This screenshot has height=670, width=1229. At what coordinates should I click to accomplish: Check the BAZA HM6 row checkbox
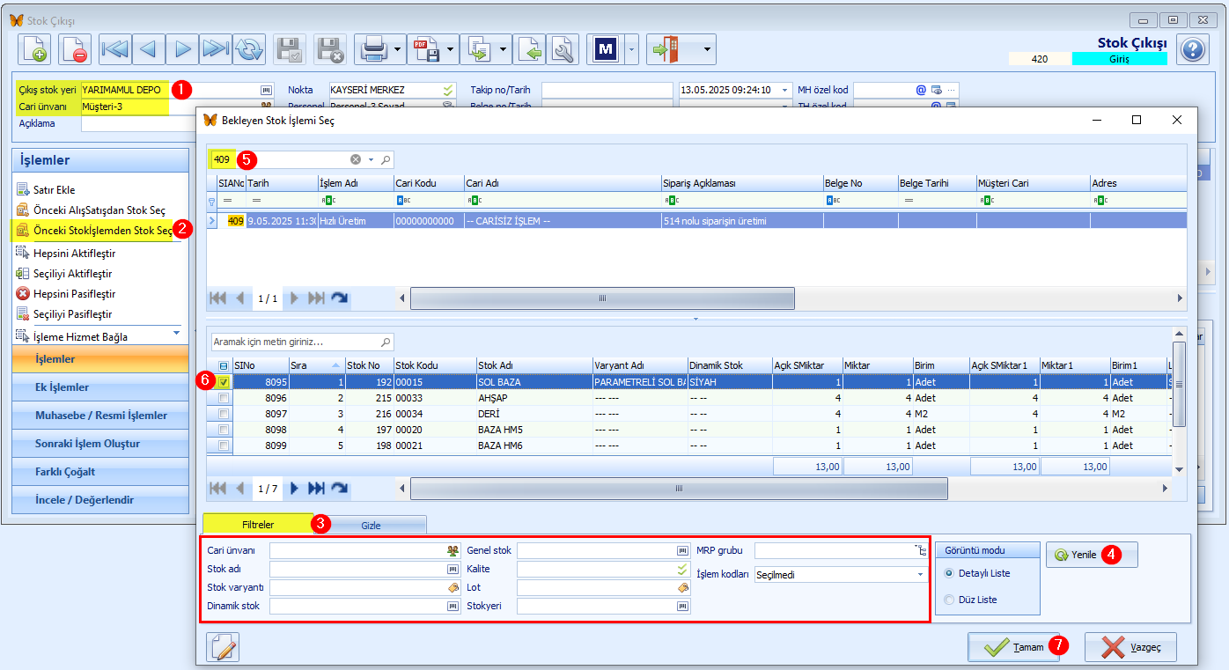pos(224,445)
